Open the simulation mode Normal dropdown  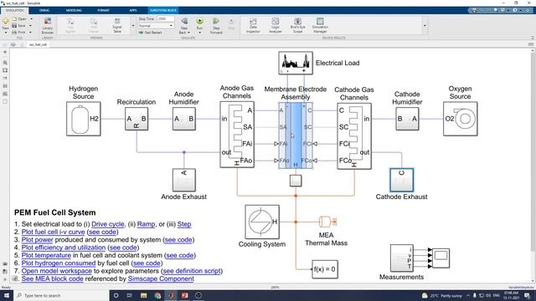(156, 26)
